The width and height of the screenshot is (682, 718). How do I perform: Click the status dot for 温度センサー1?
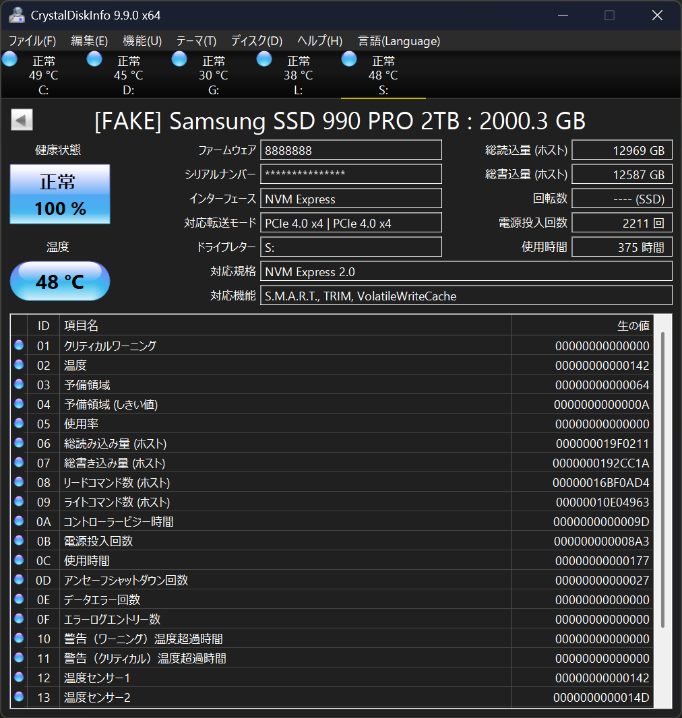[19, 677]
